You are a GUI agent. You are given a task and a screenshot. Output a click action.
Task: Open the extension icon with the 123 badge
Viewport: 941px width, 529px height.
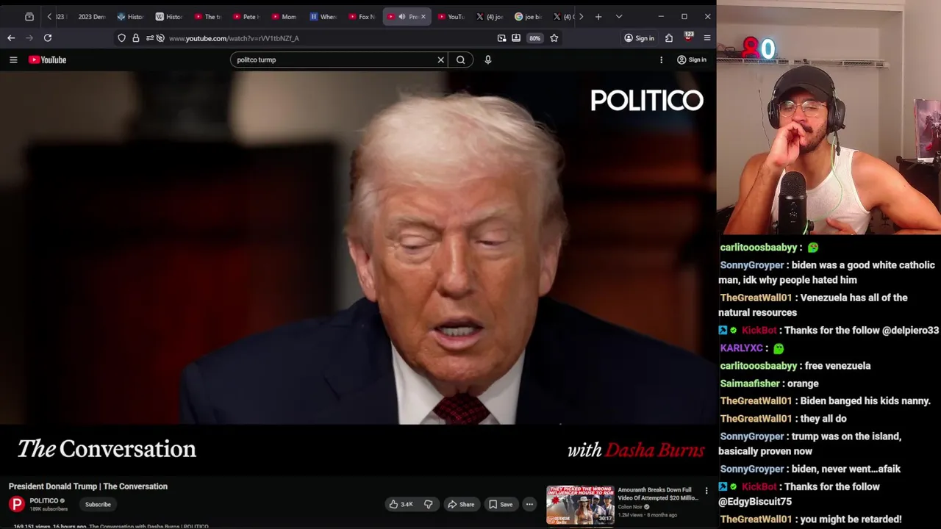pyautogui.click(x=688, y=37)
